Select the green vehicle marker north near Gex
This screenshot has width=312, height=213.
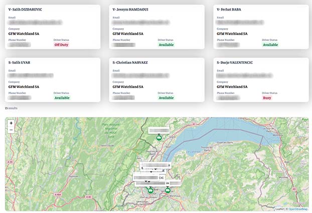[159, 138]
